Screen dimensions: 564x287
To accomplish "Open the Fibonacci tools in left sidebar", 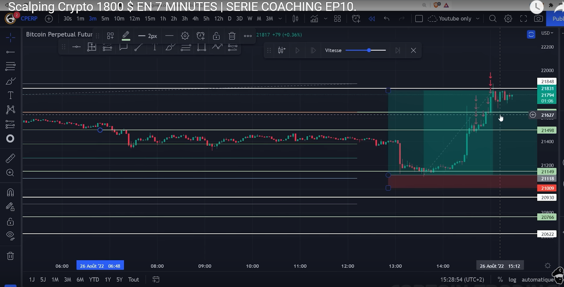I will pyautogui.click(x=10, y=66).
